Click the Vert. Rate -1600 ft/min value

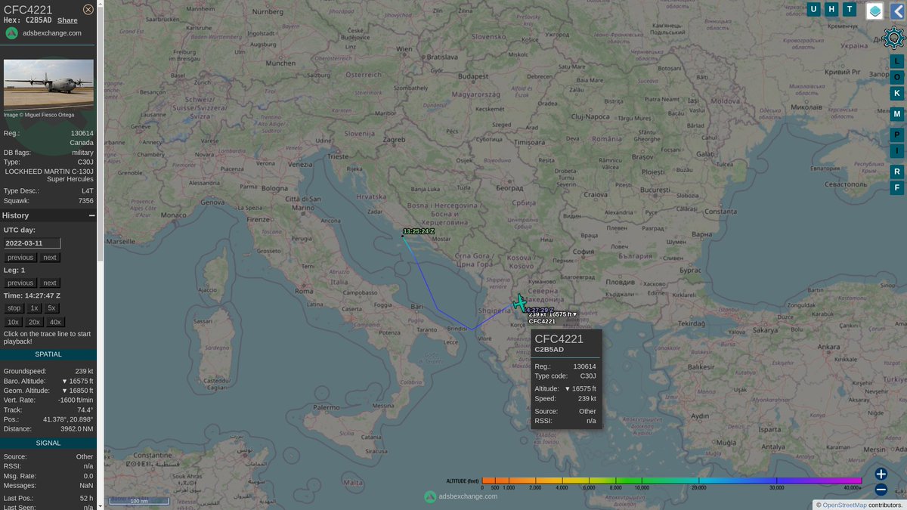[x=76, y=400]
